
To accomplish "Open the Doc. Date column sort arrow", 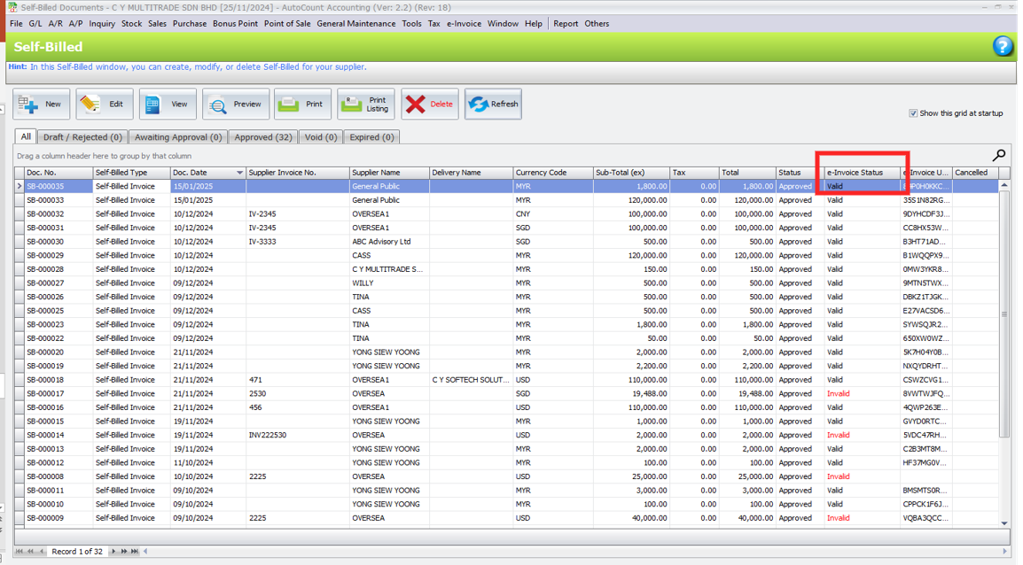I will [x=239, y=173].
